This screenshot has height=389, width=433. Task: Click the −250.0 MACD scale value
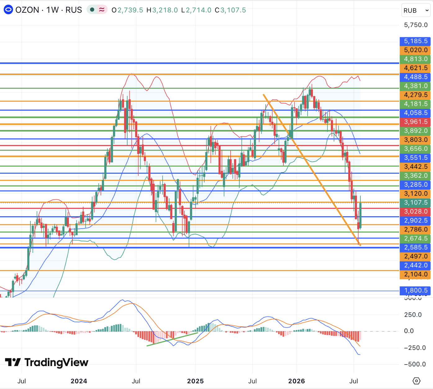point(415,348)
